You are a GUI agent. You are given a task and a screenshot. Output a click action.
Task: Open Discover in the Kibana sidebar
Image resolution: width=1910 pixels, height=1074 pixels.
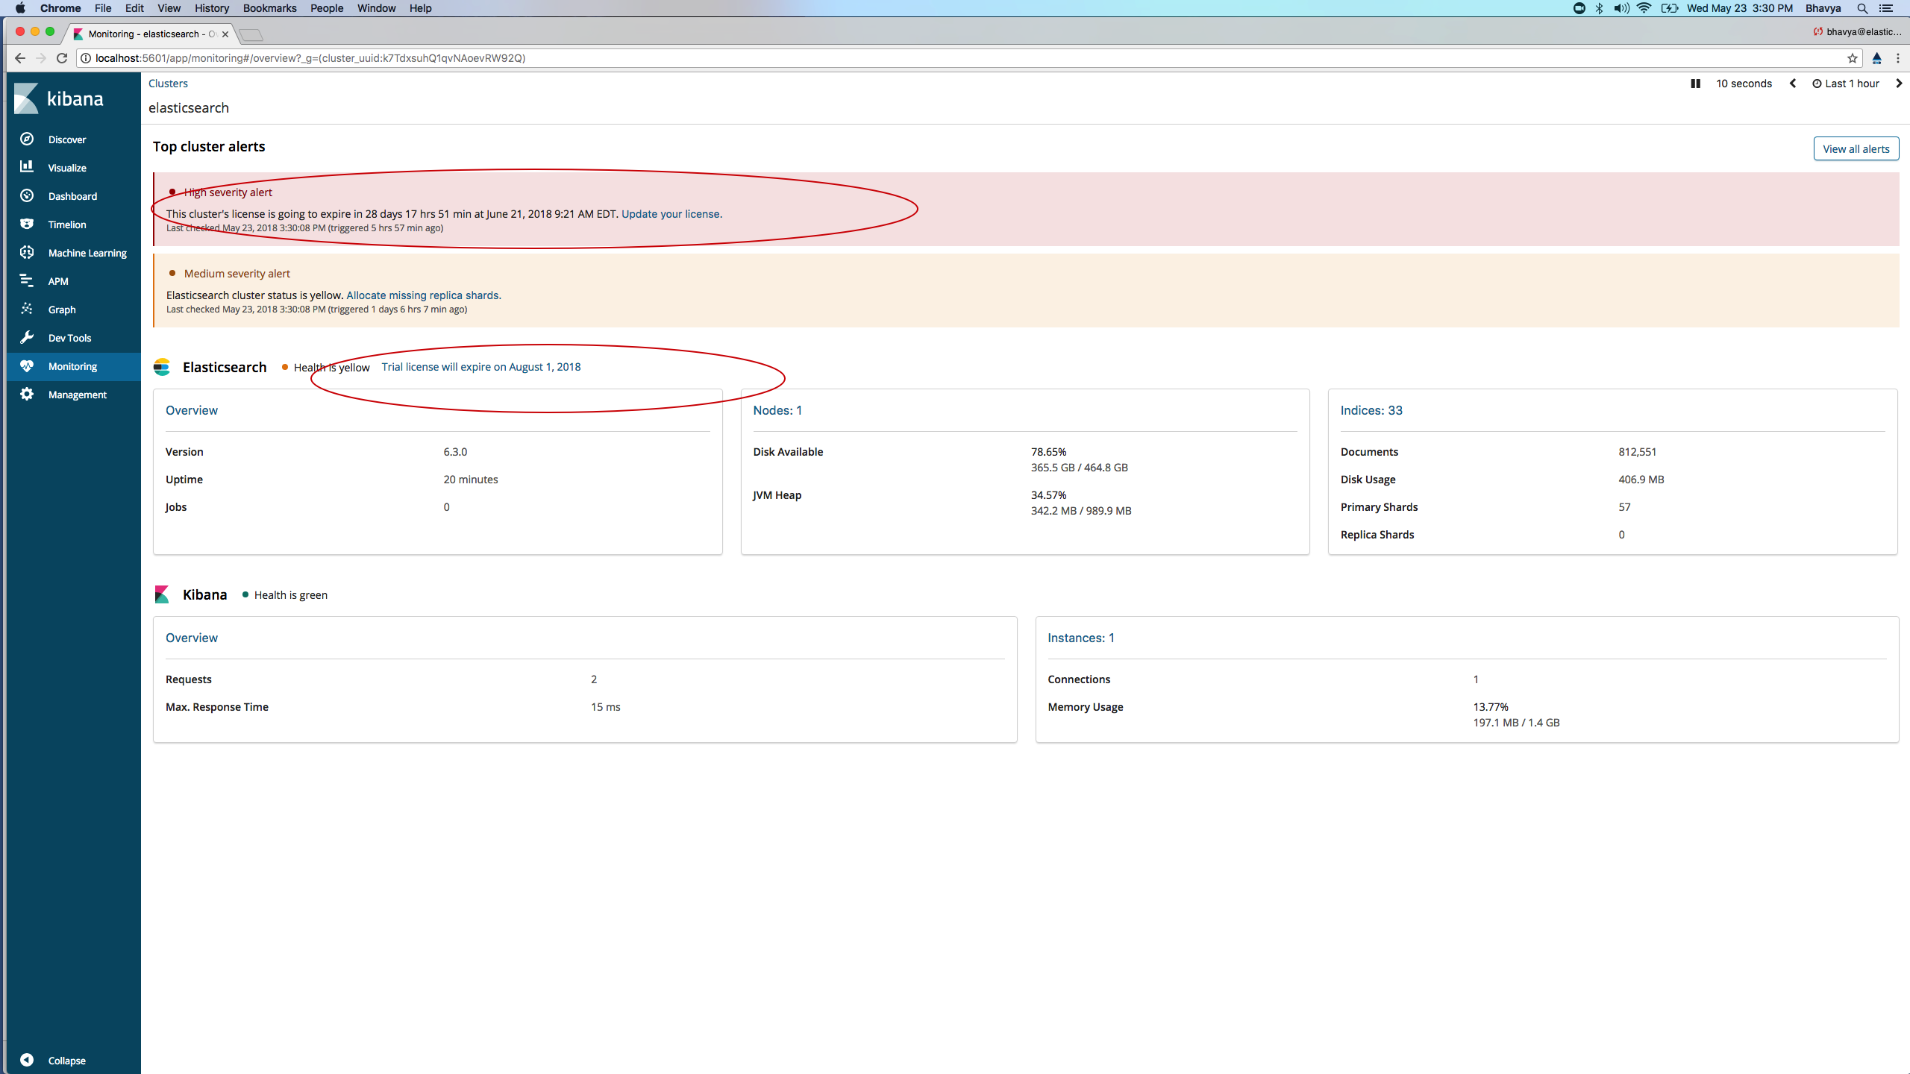tap(66, 139)
